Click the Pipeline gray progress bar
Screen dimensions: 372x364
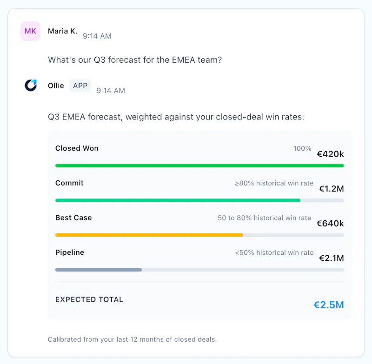[x=199, y=270]
